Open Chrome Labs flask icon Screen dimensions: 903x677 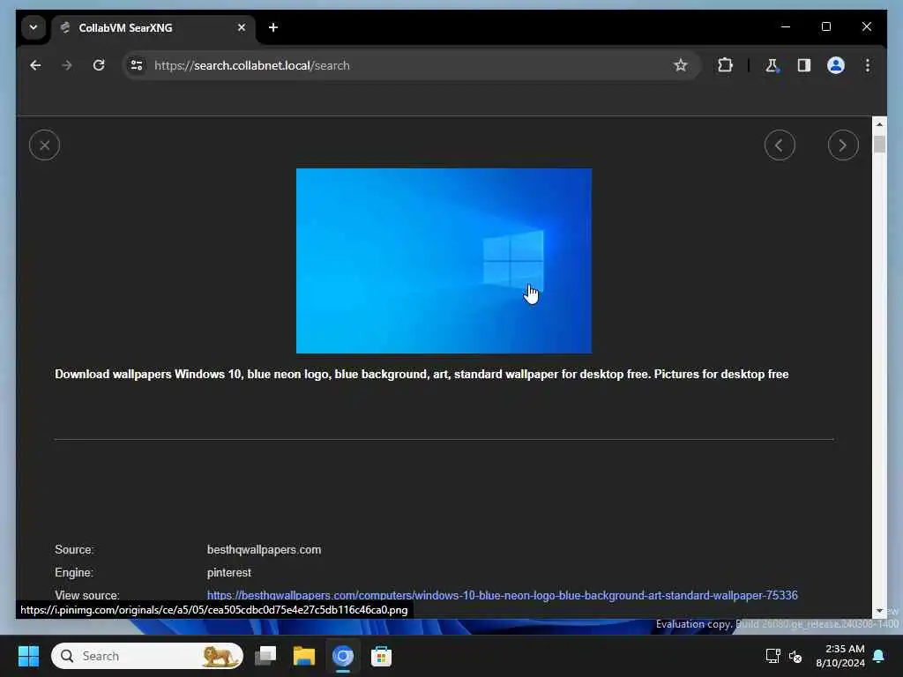pyautogui.click(x=772, y=65)
